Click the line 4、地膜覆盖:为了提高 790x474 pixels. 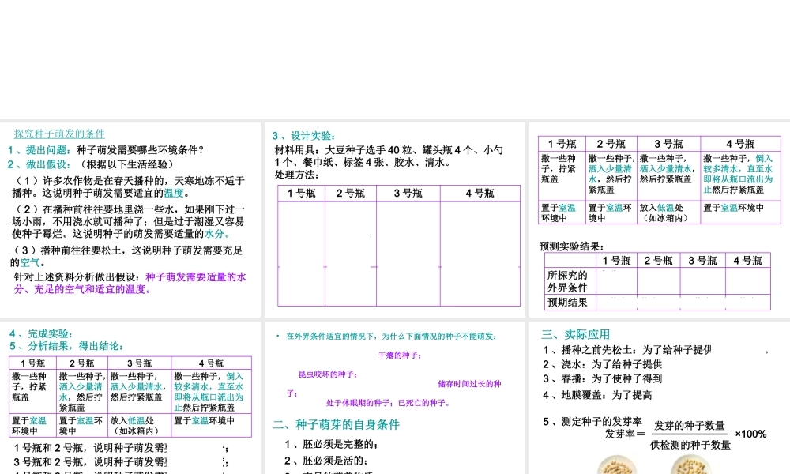coord(597,396)
